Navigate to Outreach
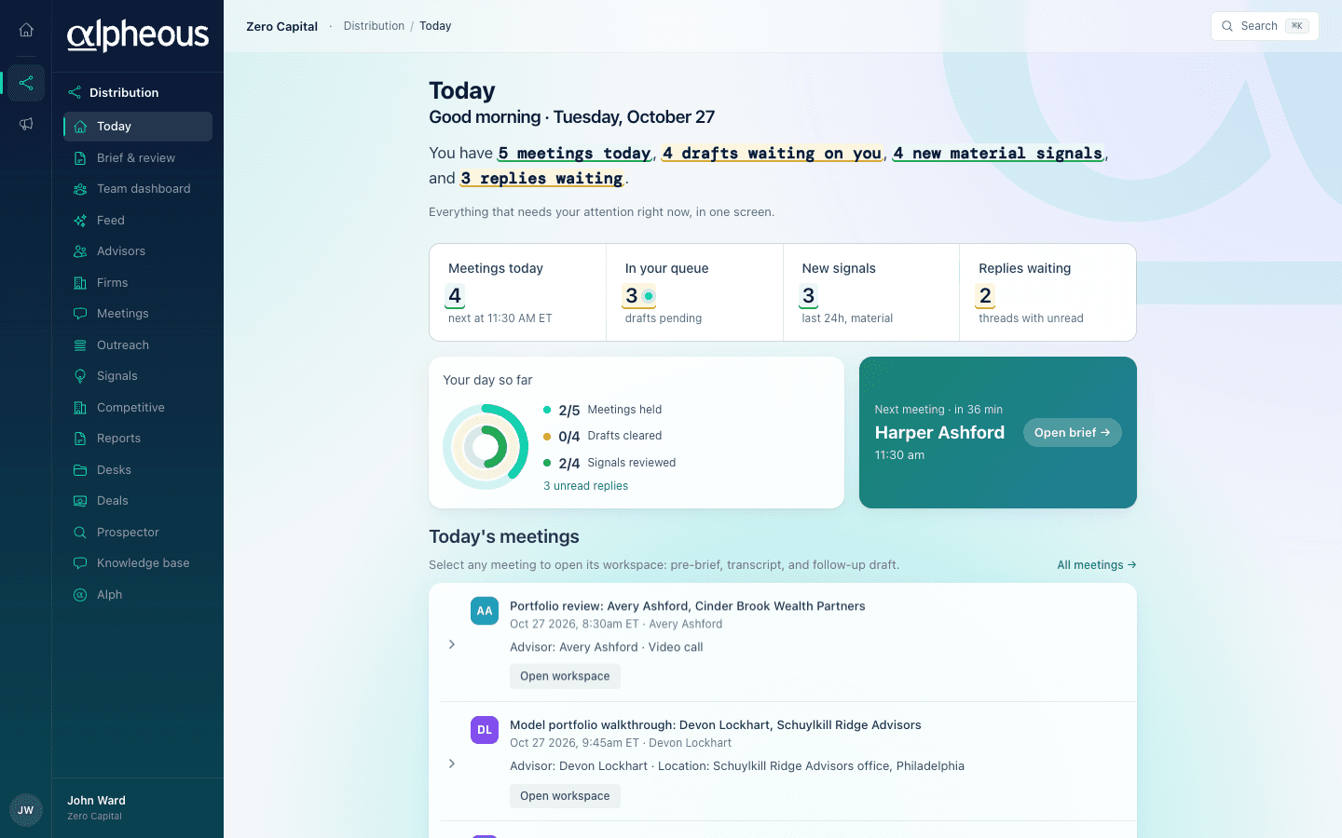Screen dimensions: 1342x838 click(138, 345)
